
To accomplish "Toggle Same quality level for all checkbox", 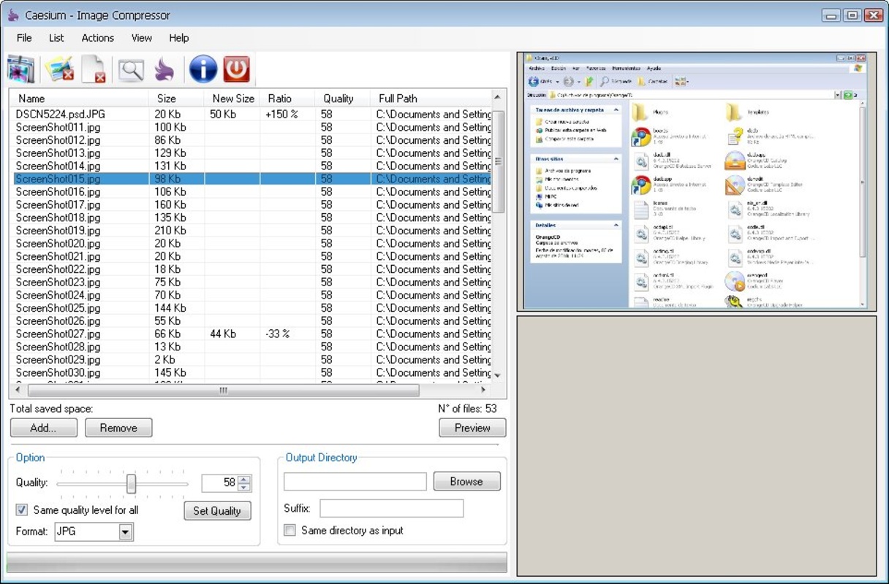I will click(x=22, y=510).
